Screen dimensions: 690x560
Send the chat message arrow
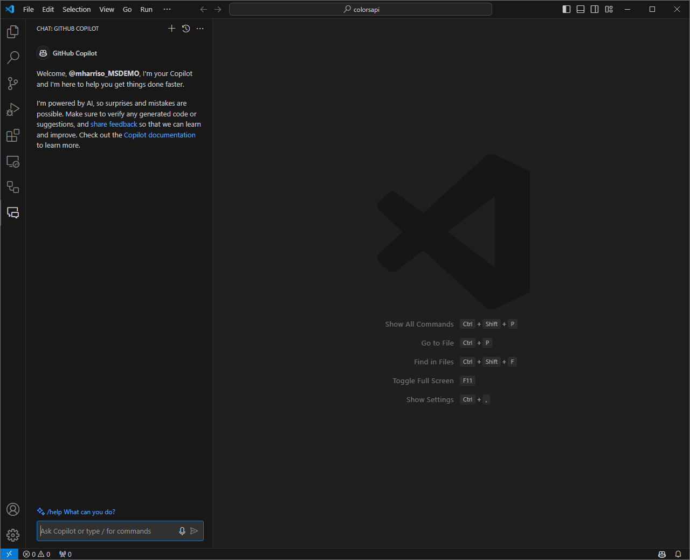(x=194, y=531)
